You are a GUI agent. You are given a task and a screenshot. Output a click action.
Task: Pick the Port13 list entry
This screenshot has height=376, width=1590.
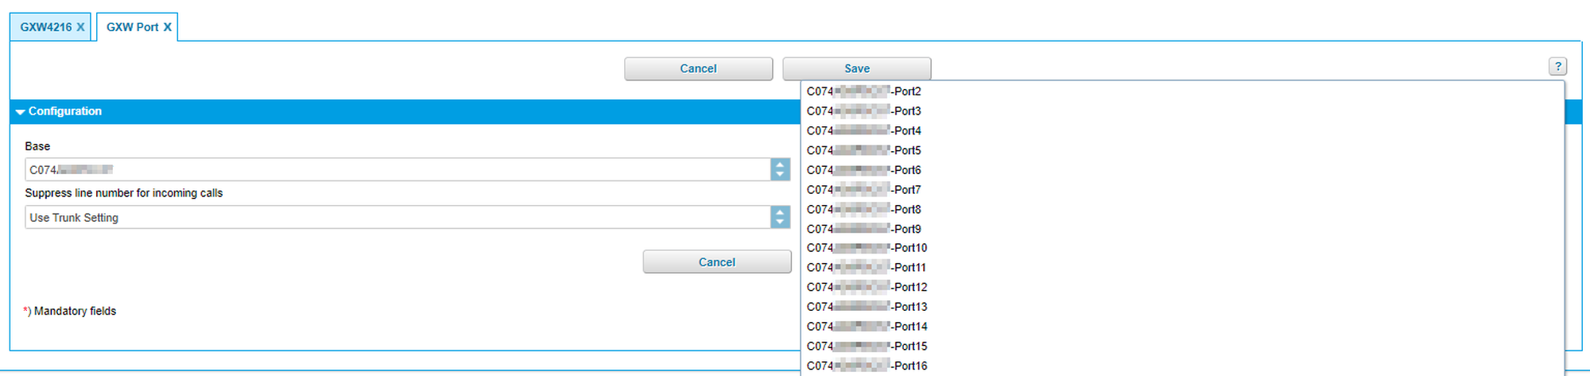pos(867,307)
